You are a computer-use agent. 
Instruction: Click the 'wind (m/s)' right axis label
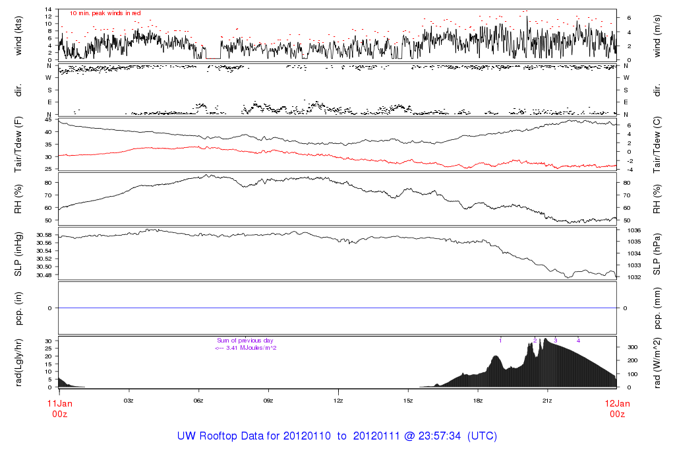657,35
